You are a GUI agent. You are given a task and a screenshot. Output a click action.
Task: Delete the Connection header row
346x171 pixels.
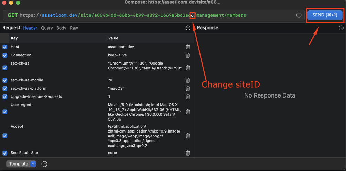point(188,55)
